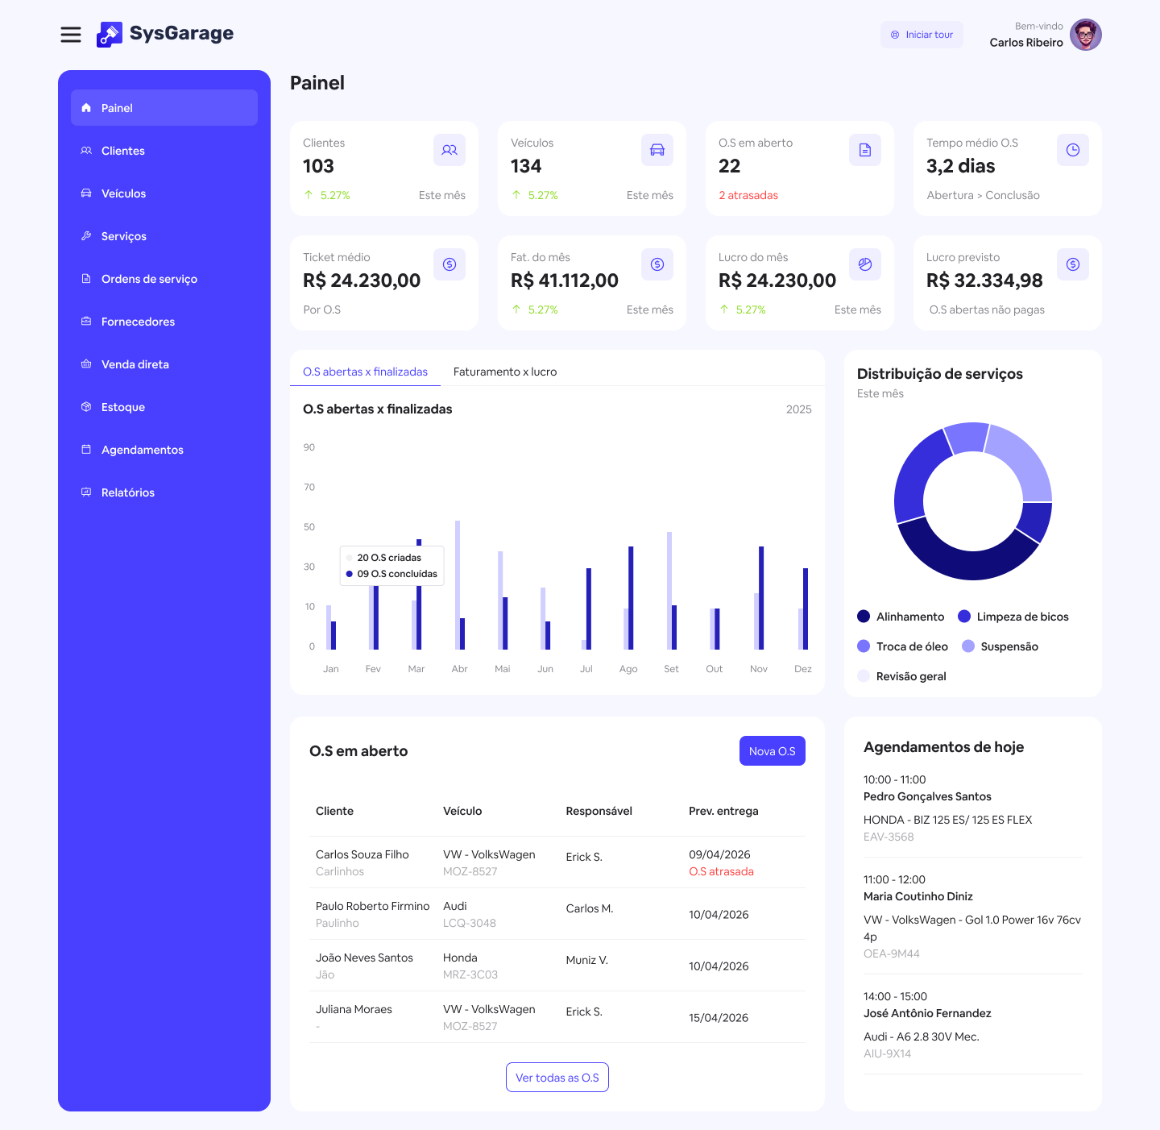Toggle Troca de óleo legend item
The height and width of the screenshot is (1130, 1160).
903,646
